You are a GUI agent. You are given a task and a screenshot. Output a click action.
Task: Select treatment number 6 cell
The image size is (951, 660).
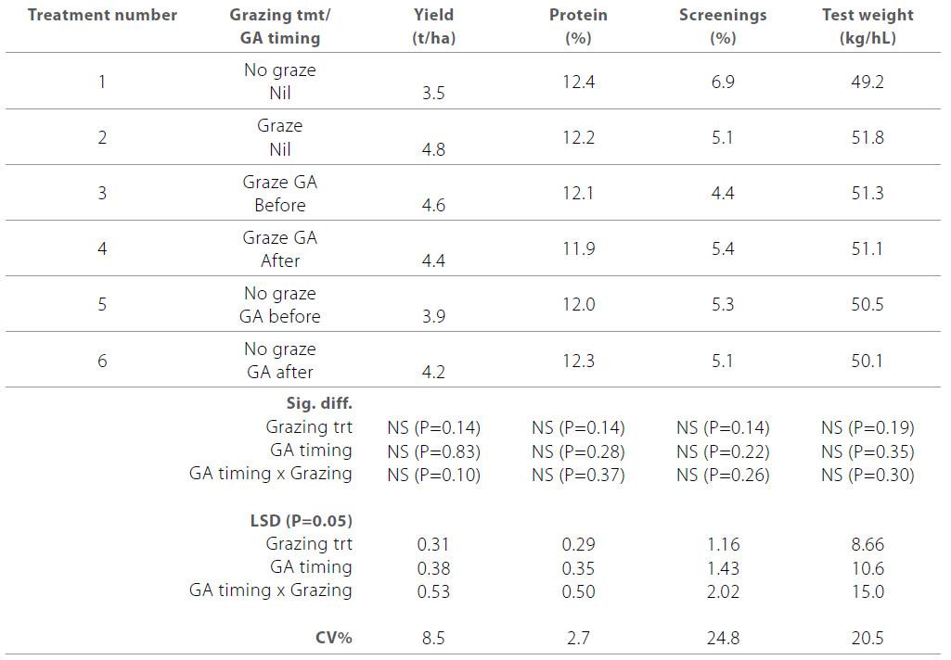(102, 360)
